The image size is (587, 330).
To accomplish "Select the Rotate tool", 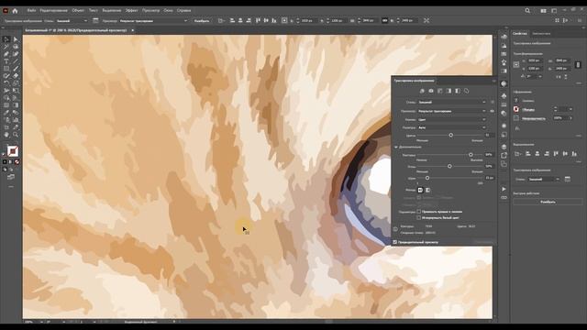I will tap(6, 83).
